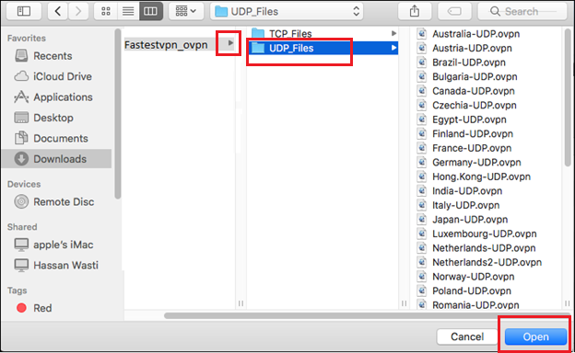575x353 pixels.
Task: Click into the Search field
Action: tap(522, 11)
